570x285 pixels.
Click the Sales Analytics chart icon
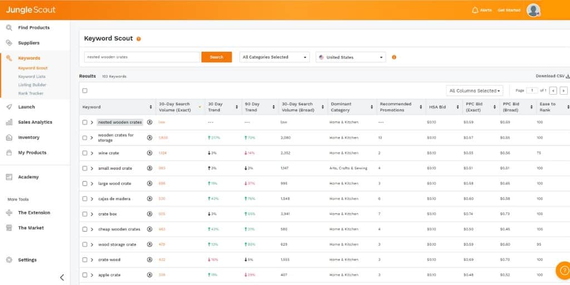(9, 122)
